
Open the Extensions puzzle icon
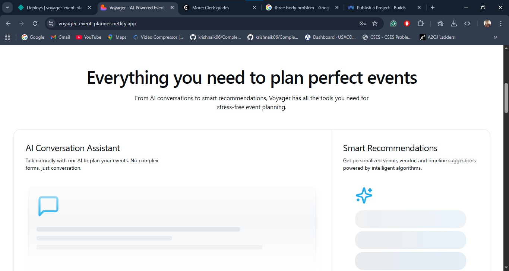[x=420, y=23]
